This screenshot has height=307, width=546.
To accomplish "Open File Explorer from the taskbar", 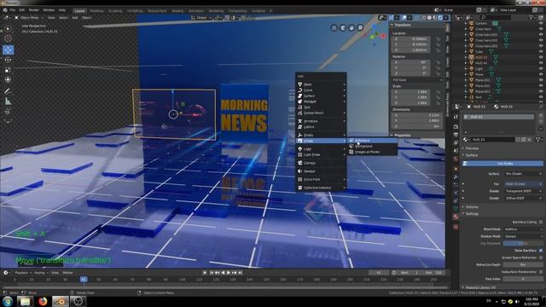I will click(25, 301).
